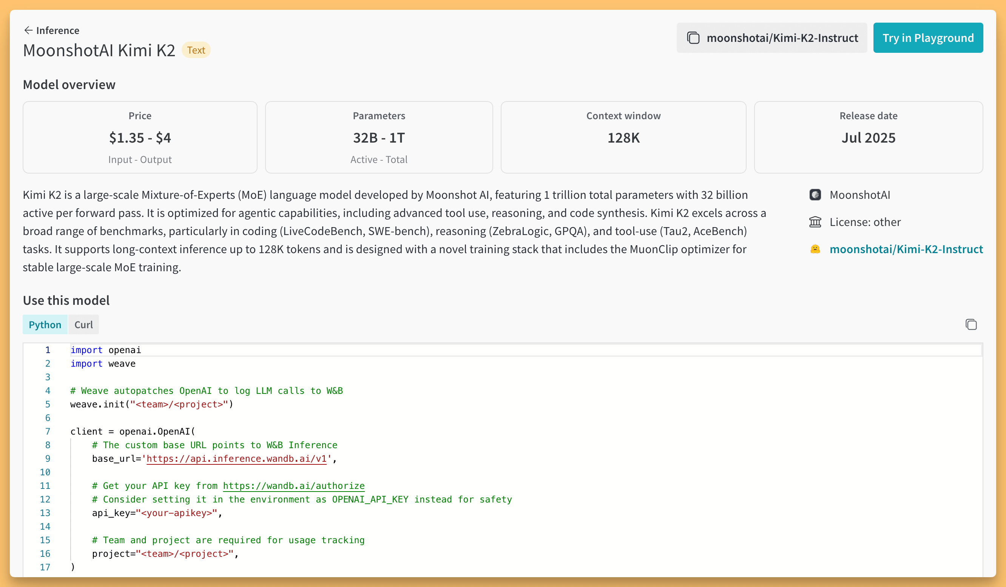
Task: Click the Release date card
Action: (868, 137)
